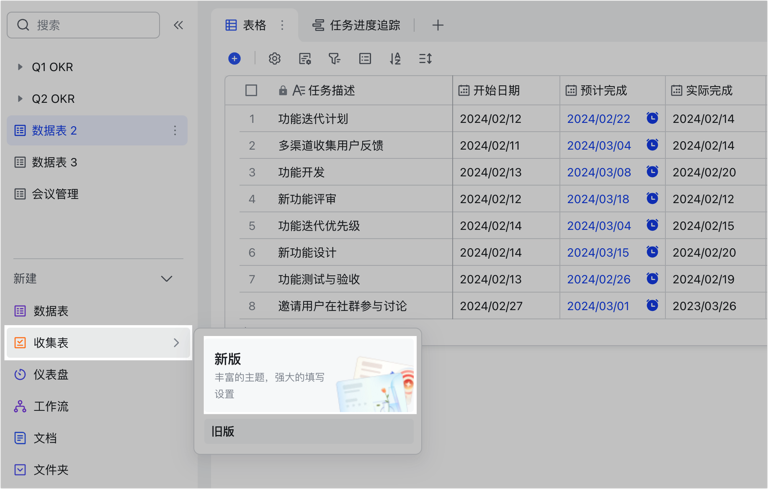768x489 pixels.
Task: Choose the 新版 collection form card
Action: click(x=310, y=375)
